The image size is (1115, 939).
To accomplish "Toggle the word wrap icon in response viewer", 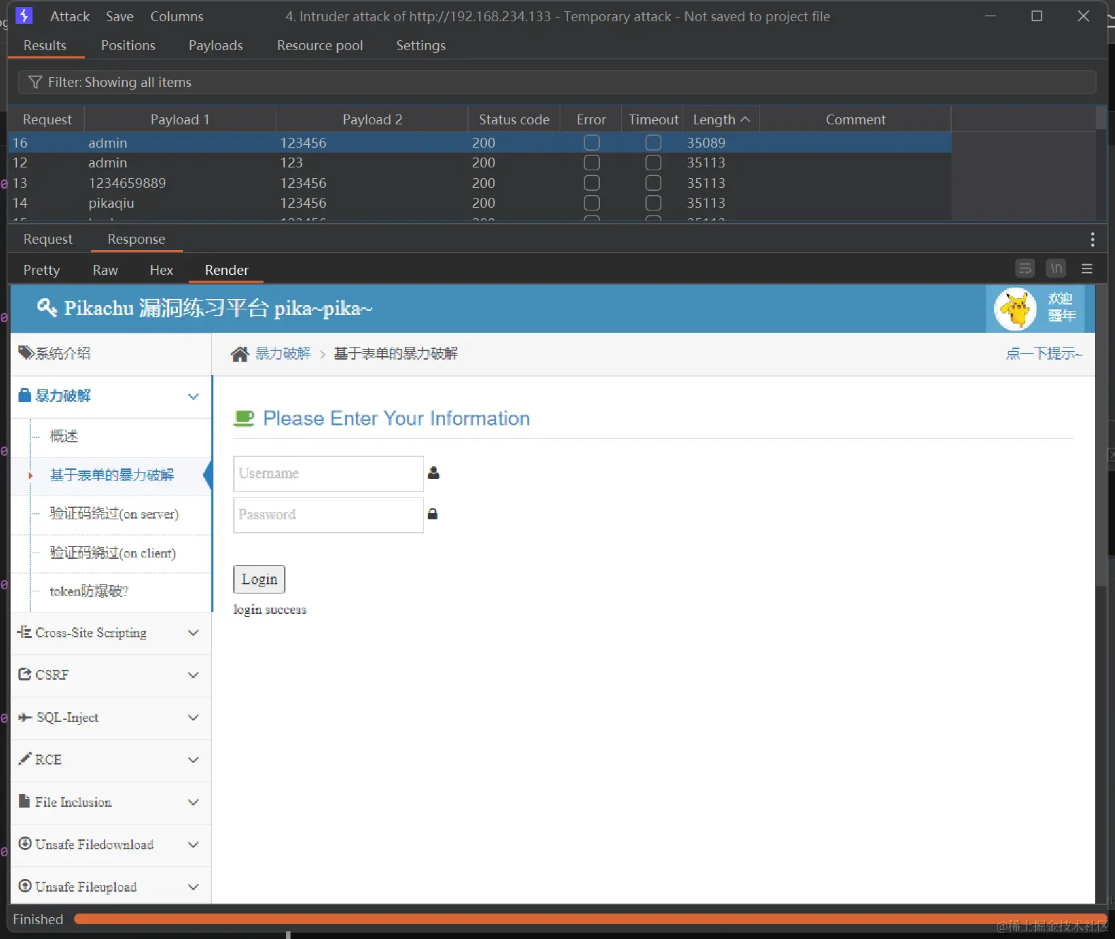I will [1025, 268].
